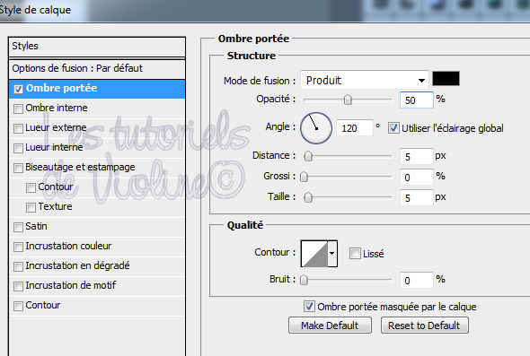Click the Make Default button
This screenshot has width=530, height=356.
[x=330, y=326]
